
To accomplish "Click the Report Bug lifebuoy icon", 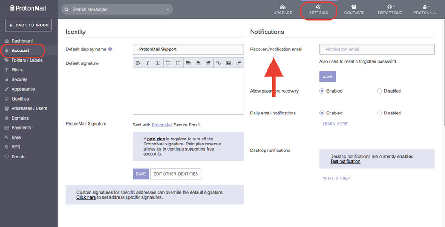I will (x=389, y=6).
